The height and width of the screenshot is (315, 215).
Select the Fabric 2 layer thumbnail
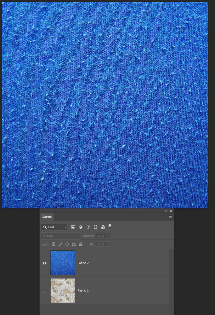pos(63,263)
